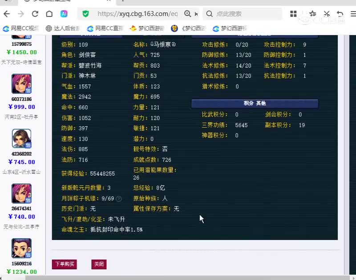Click the undo/restore arrow icon in the toolbar
356x280 pixels.
point(340,14)
